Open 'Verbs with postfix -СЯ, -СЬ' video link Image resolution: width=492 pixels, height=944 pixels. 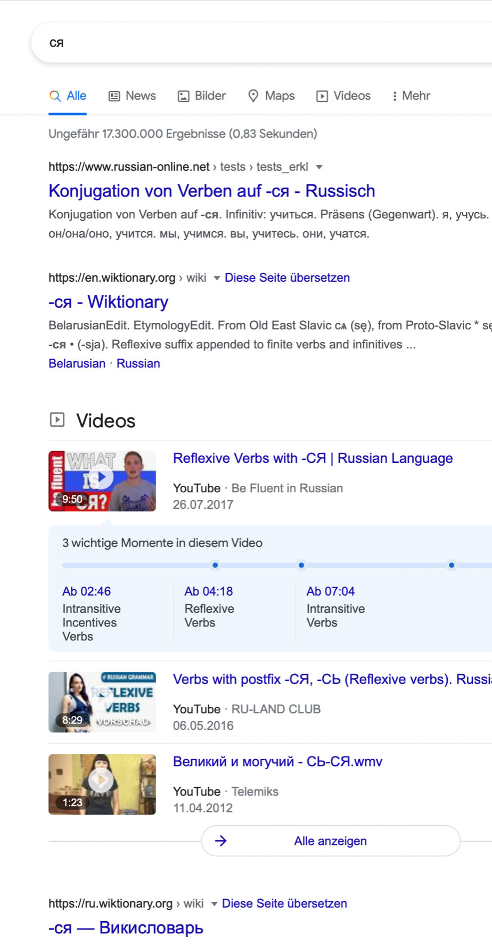[x=332, y=679]
